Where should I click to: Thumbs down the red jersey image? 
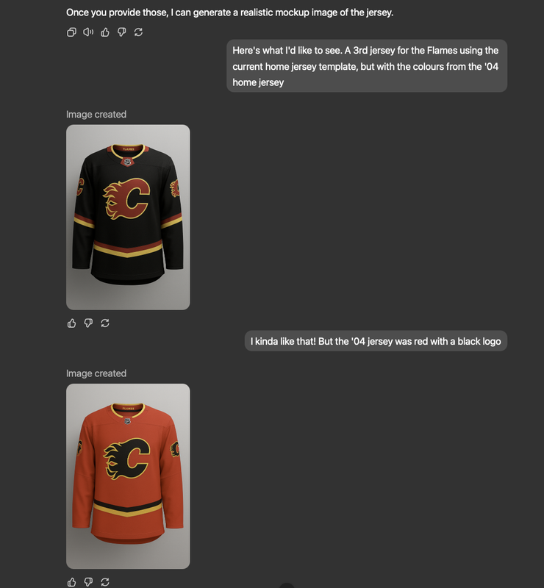(88, 581)
